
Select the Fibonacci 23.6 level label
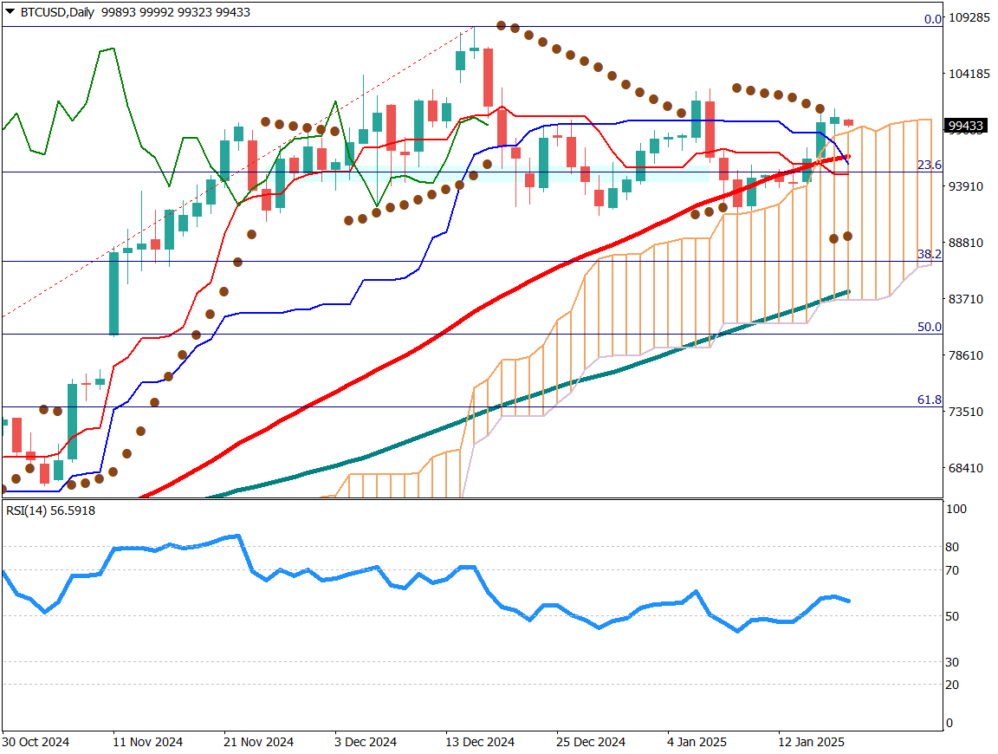930,165
